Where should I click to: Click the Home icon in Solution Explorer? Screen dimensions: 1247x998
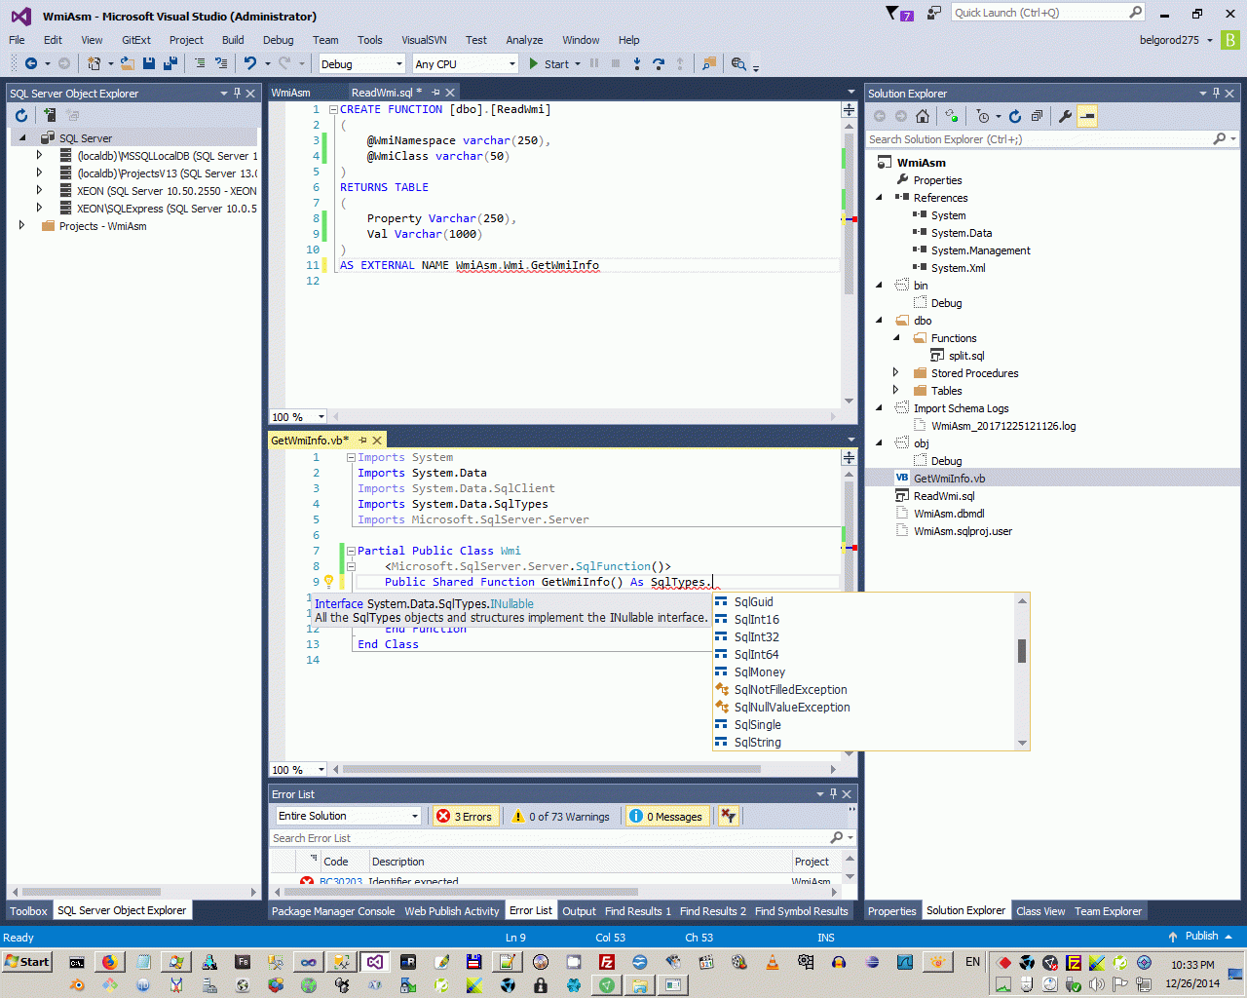pyautogui.click(x=923, y=116)
